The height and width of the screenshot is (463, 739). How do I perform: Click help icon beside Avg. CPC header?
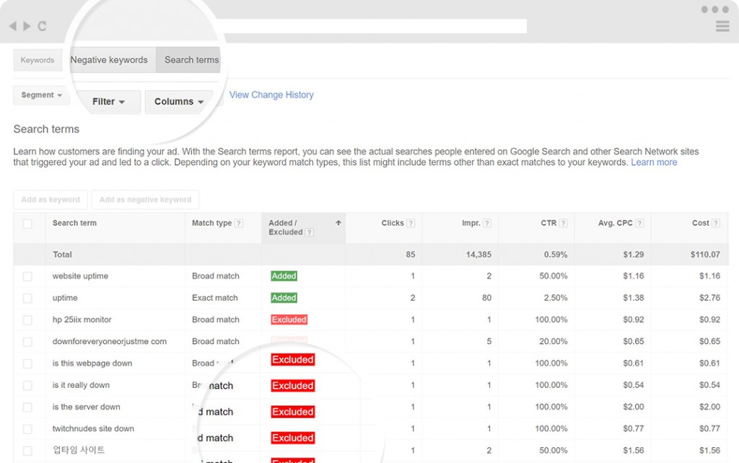click(639, 224)
